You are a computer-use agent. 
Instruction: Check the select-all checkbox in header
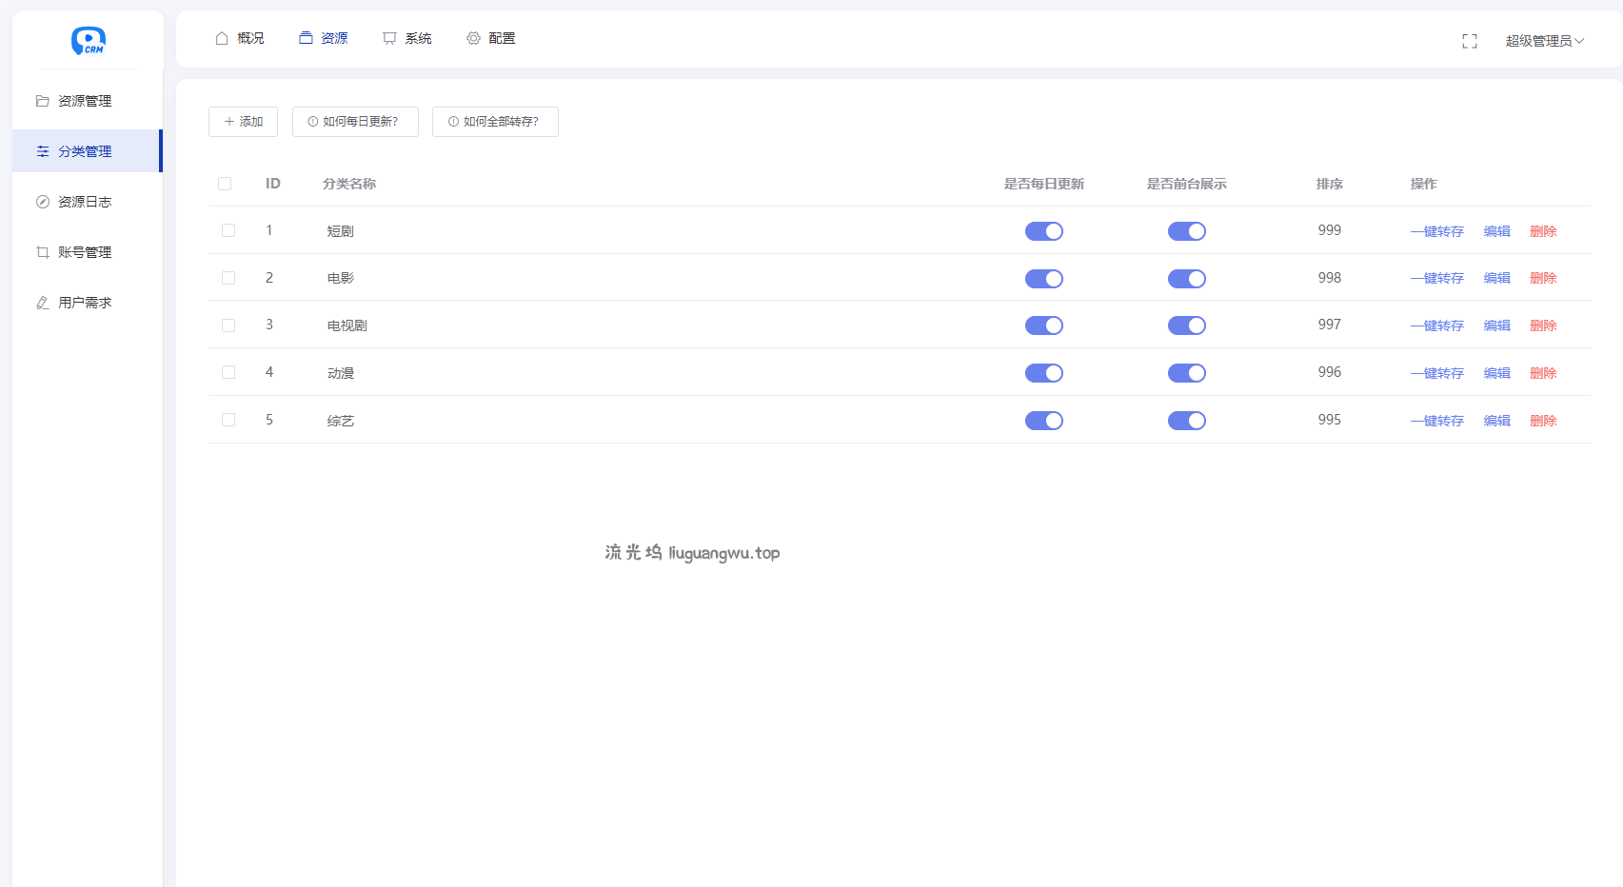click(225, 184)
